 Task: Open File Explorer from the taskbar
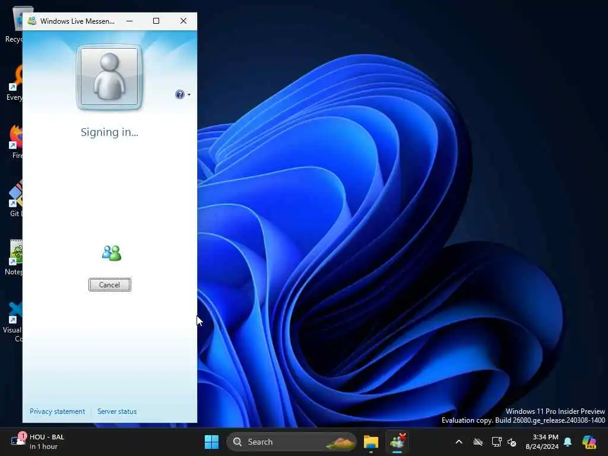point(371,442)
